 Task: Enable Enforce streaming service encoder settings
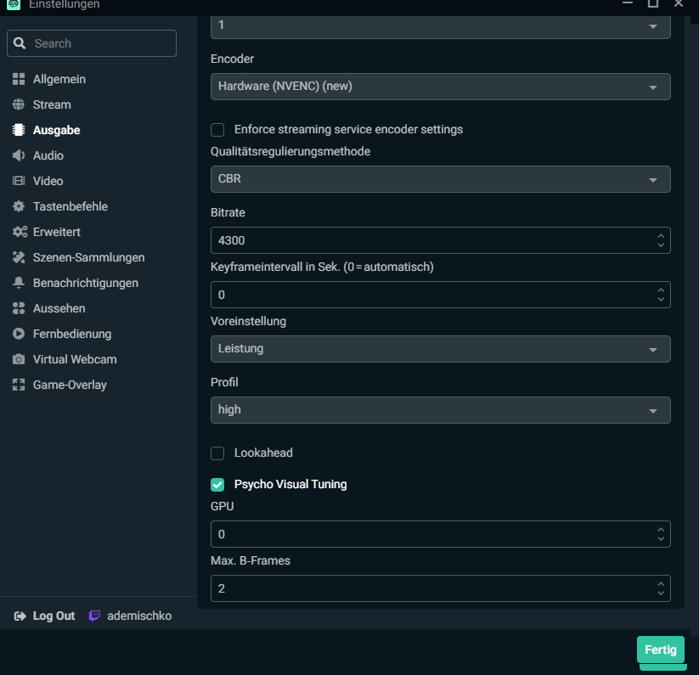tap(217, 130)
